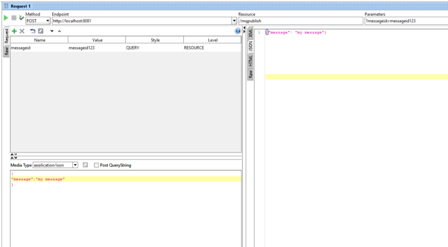The width and height of the screenshot is (448, 247).
Task: Click the green Submit request play button
Action: pos(6,18)
